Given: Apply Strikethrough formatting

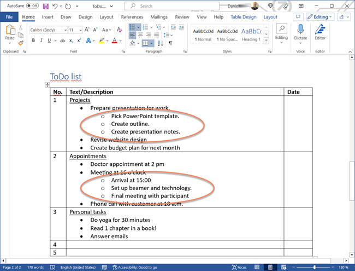Looking at the screenshot, I should pos(62,41).
